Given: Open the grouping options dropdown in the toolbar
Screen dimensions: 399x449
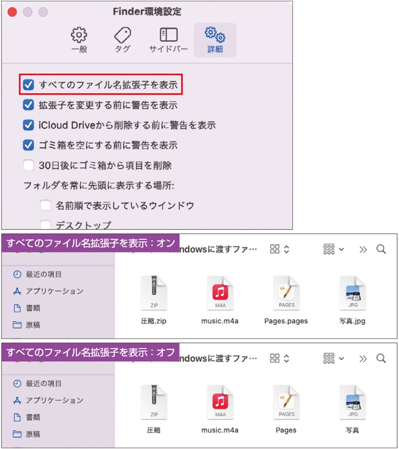Looking at the screenshot, I should [x=333, y=249].
